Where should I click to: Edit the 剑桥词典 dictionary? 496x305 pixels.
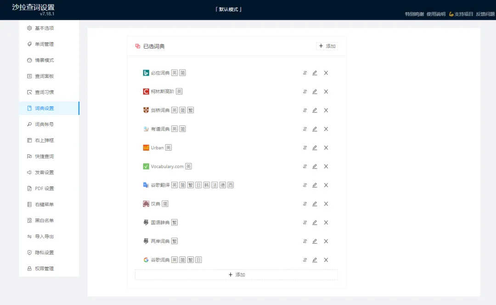[x=315, y=110]
